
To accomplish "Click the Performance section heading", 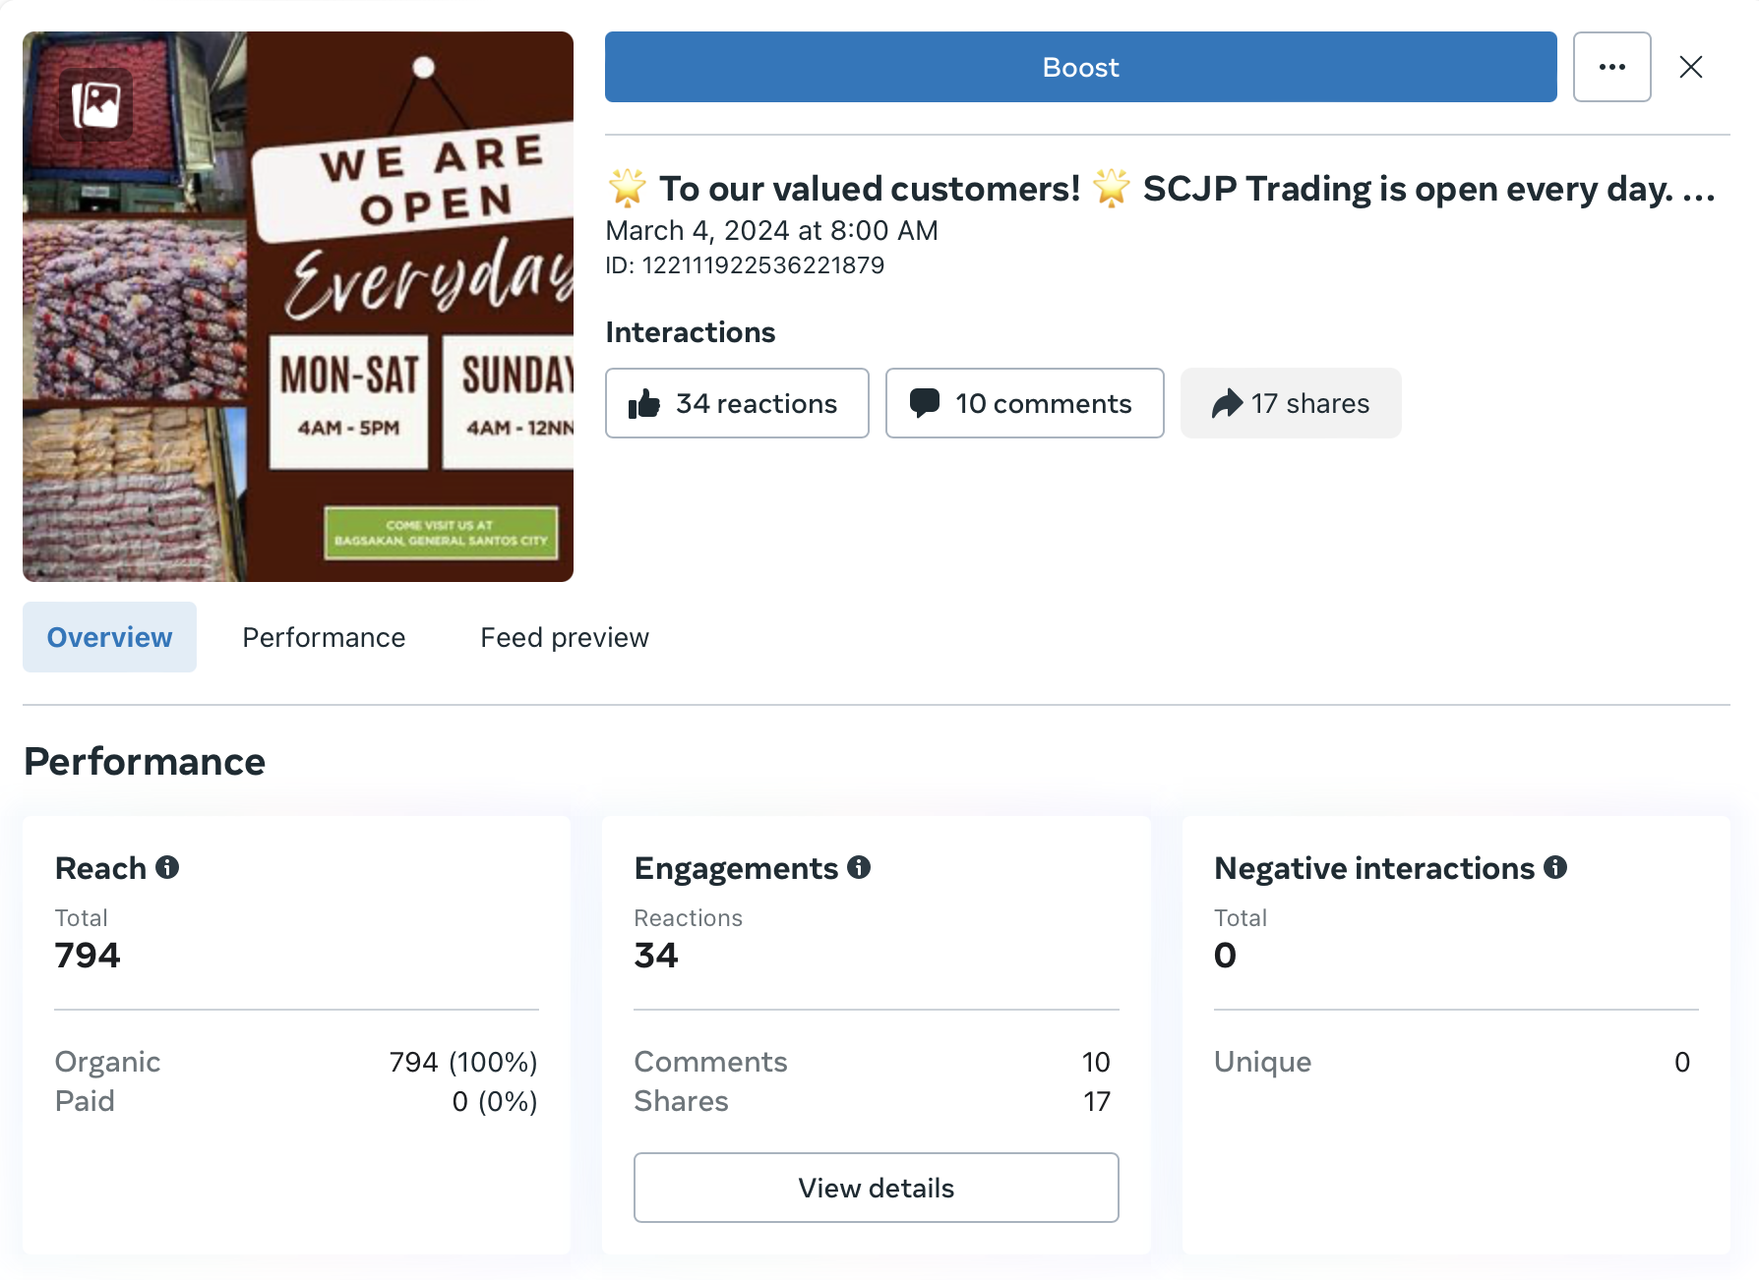I will (145, 761).
